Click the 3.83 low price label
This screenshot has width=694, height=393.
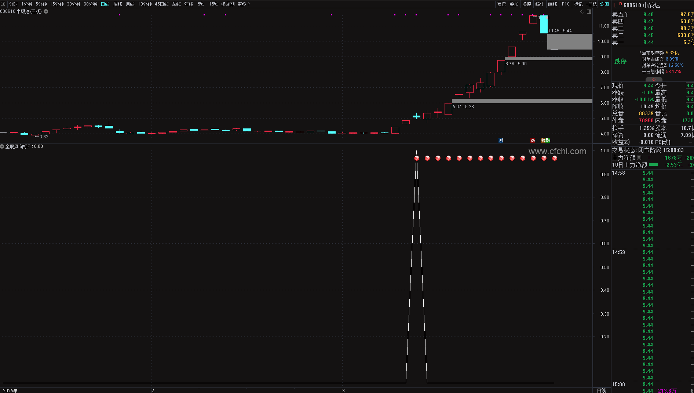44,137
